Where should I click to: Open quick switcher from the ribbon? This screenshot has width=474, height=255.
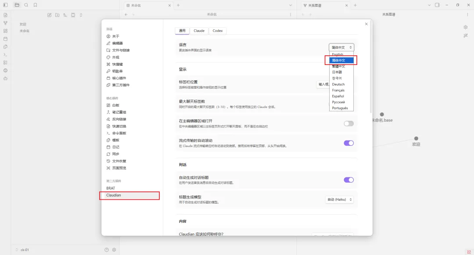point(5,15)
